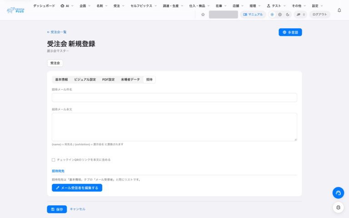Open the support headset chat button
Screen dimensions: 349x218
(338, 193)
